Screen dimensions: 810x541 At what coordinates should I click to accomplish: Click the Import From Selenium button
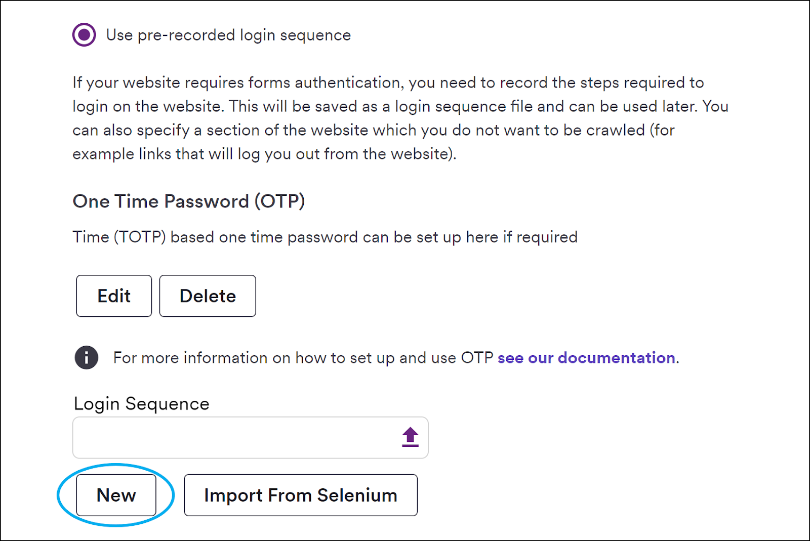301,495
